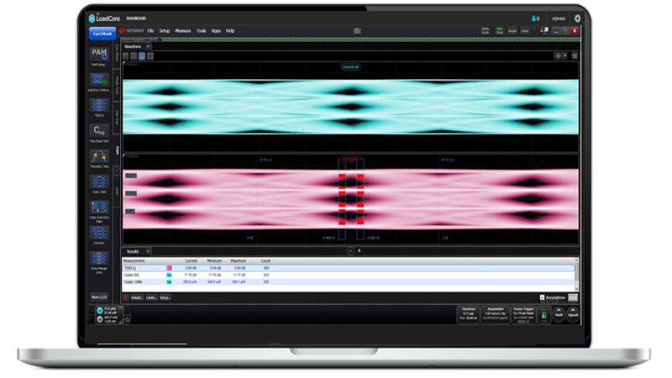Select the second waveform layout icon
Viewport: 672px width, 378px height.
coord(134,56)
